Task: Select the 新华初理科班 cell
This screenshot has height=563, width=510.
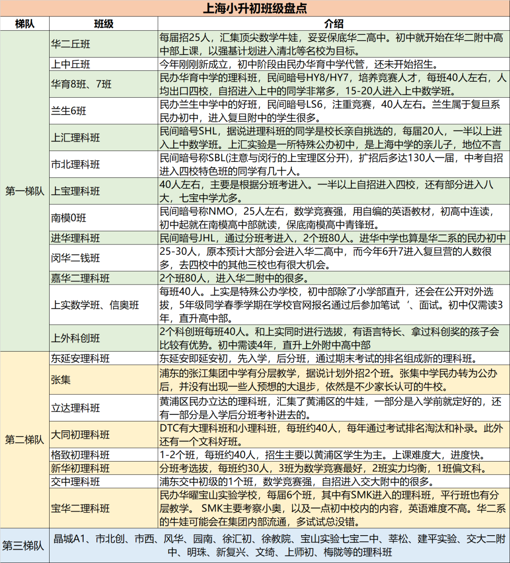Action: pos(103,468)
